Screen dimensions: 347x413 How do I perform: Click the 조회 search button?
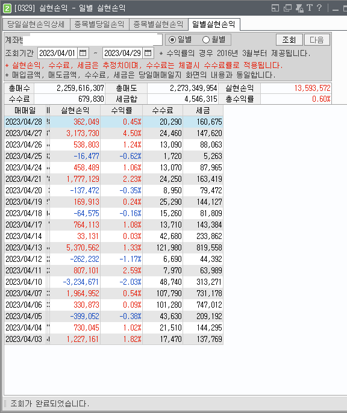pyautogui.click(x=289, y=40)
